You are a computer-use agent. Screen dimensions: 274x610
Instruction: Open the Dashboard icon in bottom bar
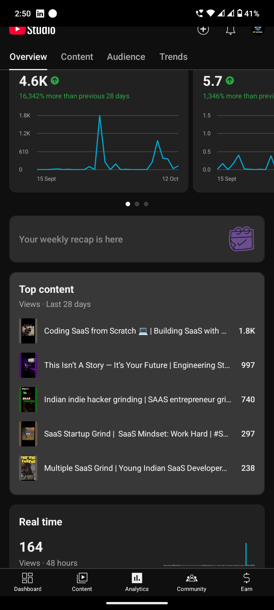coord(28,582)
